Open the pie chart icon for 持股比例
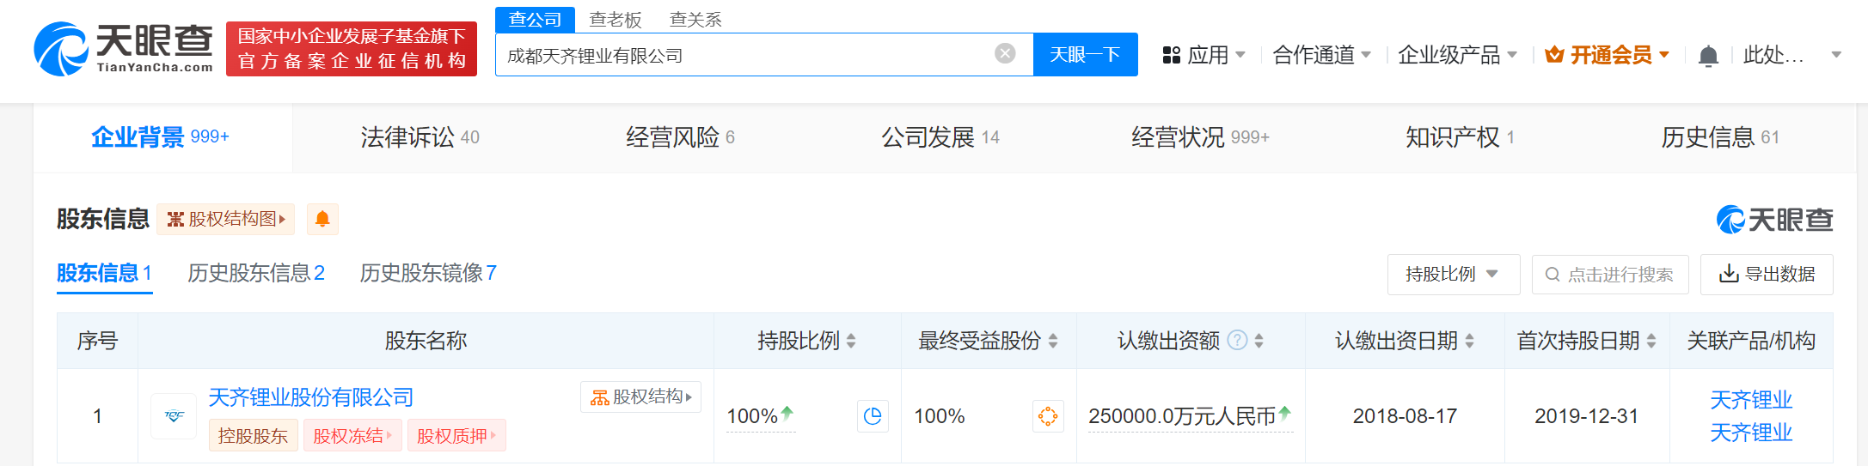 coord(873,416)
